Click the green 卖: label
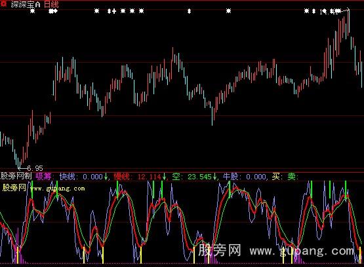Viewport: 364px width, 267px height. [x=293, y=177]
